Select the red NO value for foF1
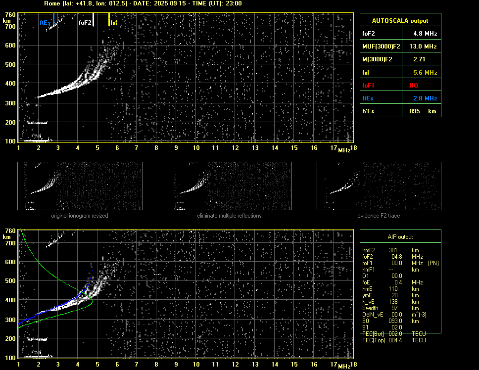 click(414, 86)
